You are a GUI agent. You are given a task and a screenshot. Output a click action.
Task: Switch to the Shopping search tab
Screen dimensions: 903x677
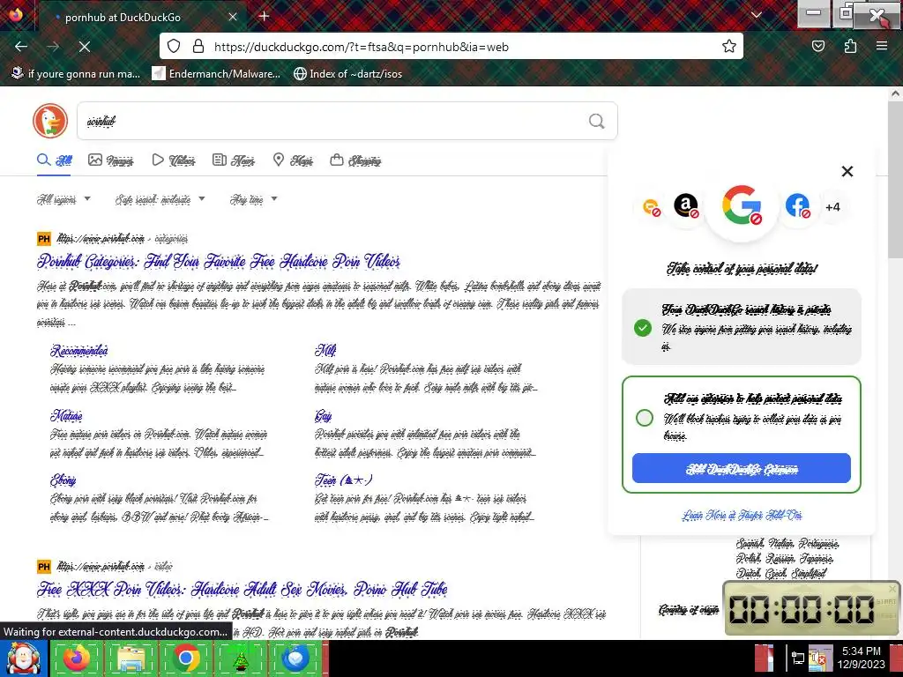click(x=355, y=160)
